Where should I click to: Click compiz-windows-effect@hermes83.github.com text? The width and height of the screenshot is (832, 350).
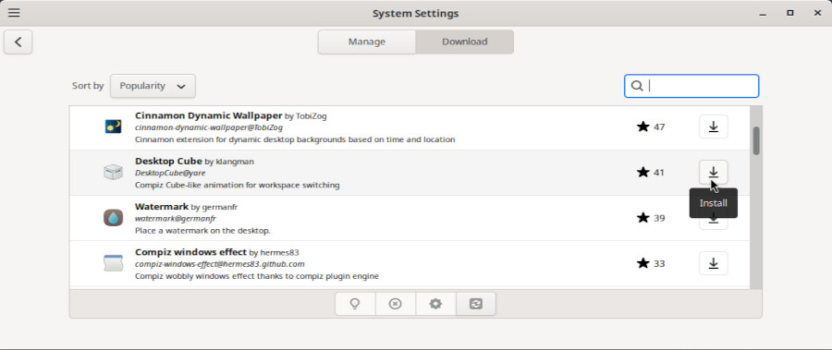click(220, 264)
